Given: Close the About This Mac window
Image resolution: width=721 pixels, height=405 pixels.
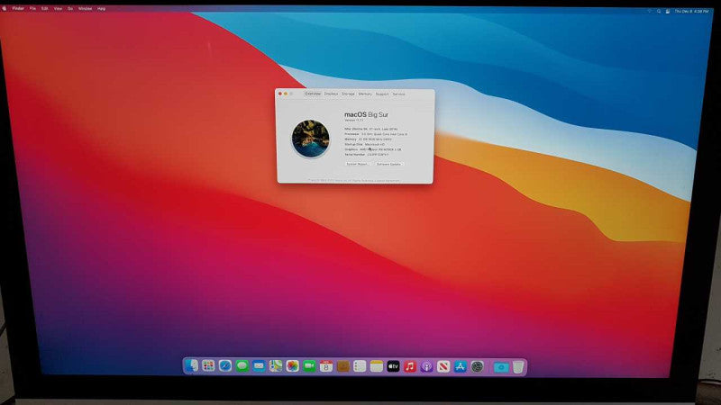Looking at the screenshot, I should (280, 94).
